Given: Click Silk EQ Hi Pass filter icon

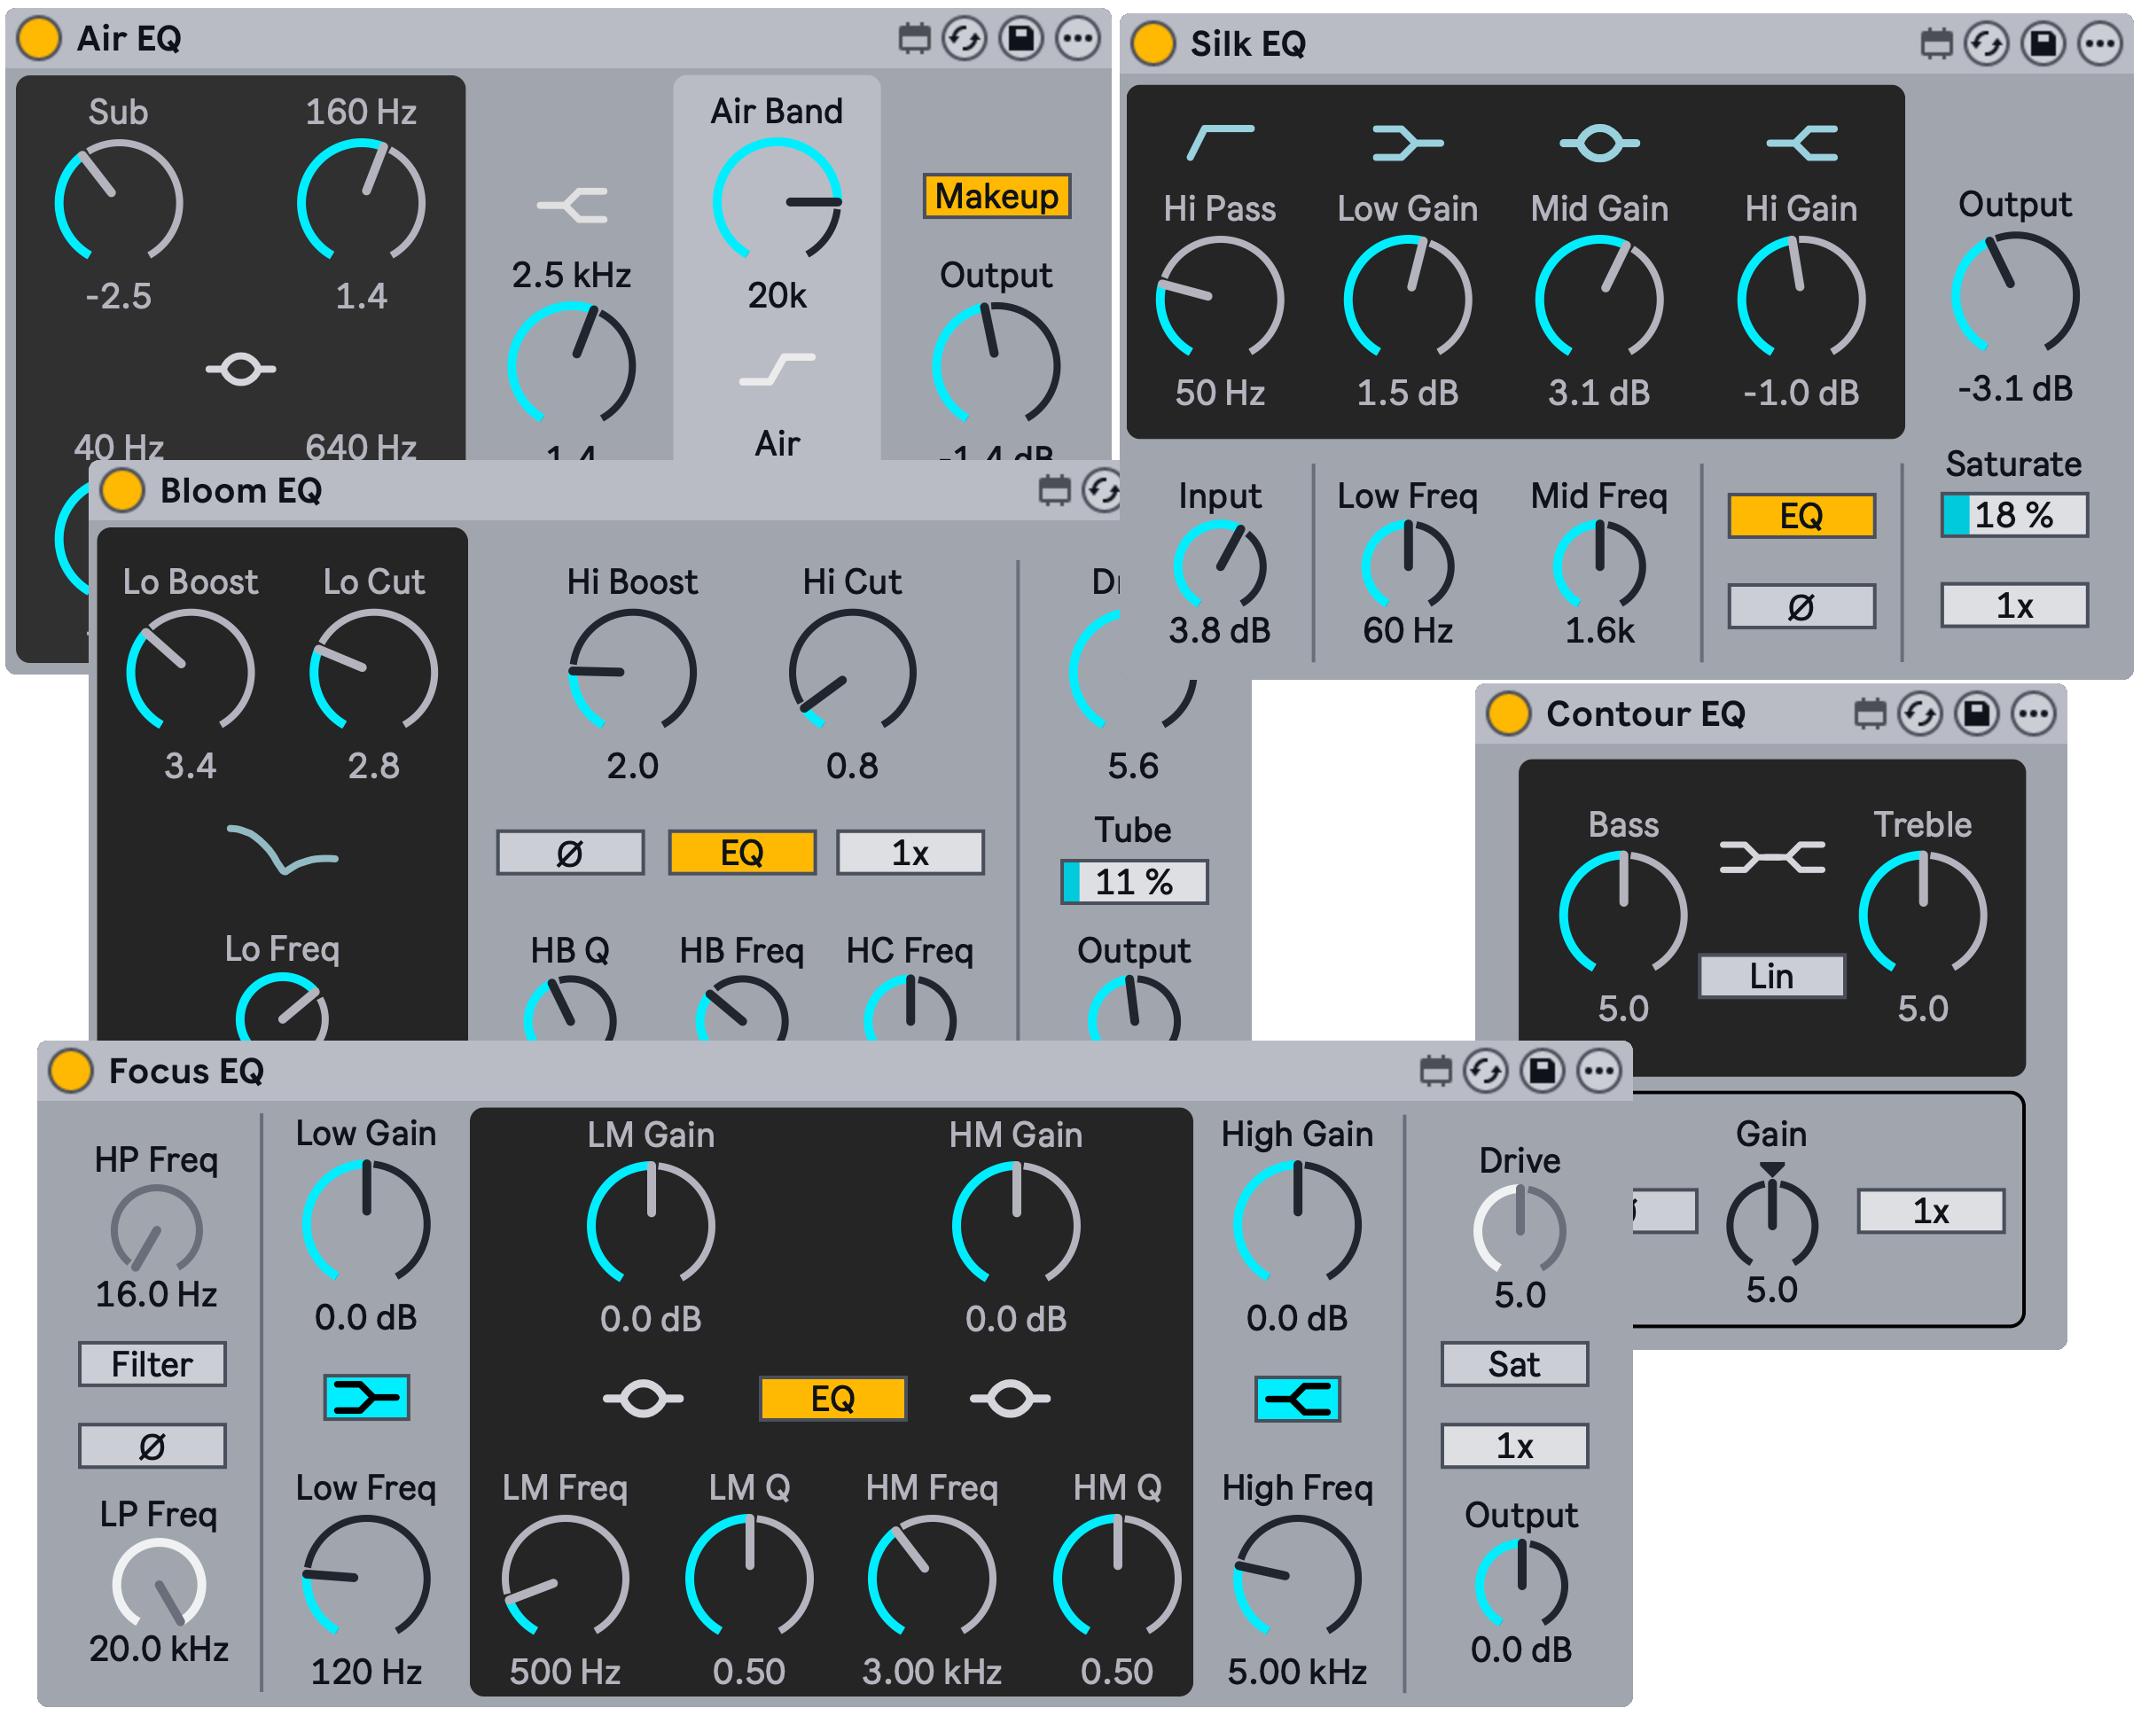Looking at the screenshot, I should (x=1221, y=143).
